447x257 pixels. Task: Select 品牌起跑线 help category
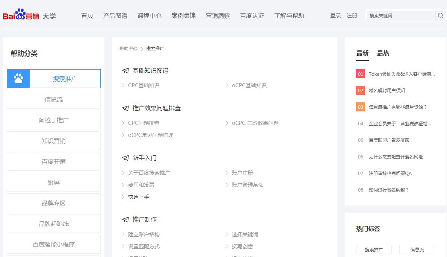[x=54, y=224]
